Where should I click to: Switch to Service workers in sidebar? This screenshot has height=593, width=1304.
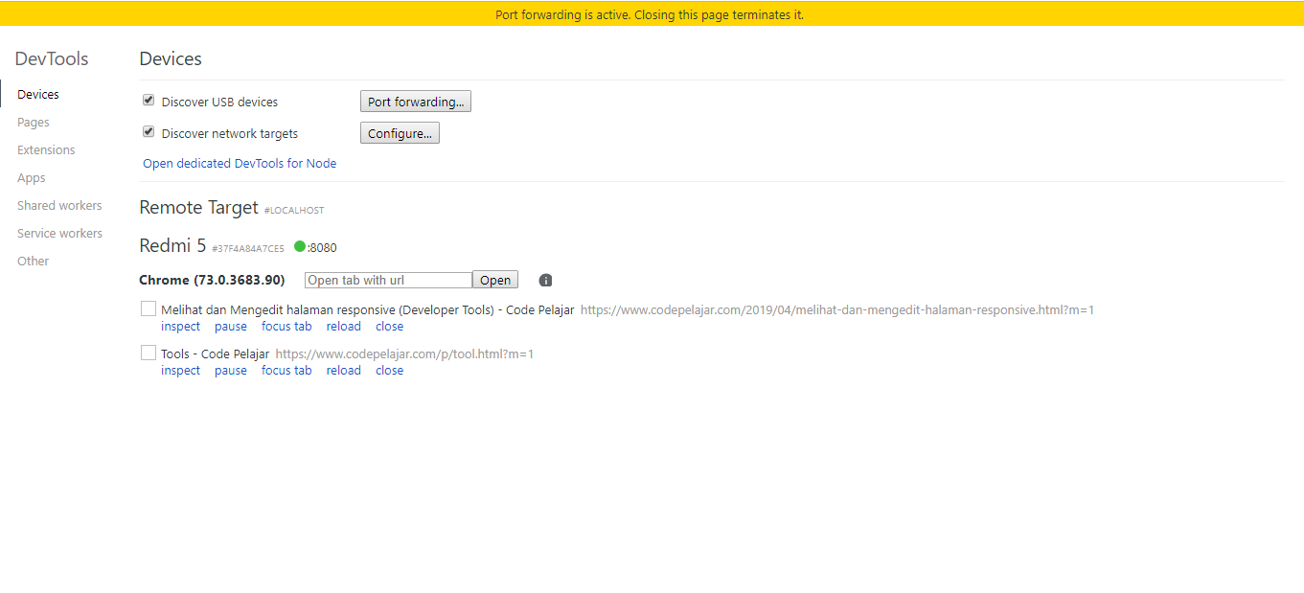point(59,233)
